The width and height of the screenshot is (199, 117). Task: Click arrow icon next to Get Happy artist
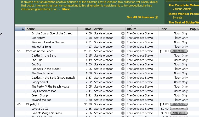coord(123,38)
